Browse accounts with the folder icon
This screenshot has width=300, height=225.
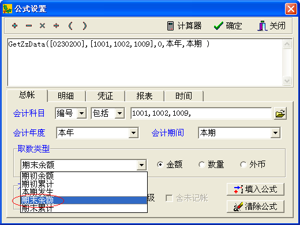coord(280,113)
